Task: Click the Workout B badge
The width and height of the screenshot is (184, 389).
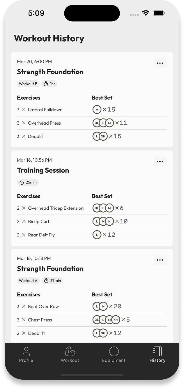Action: (28, 84)
